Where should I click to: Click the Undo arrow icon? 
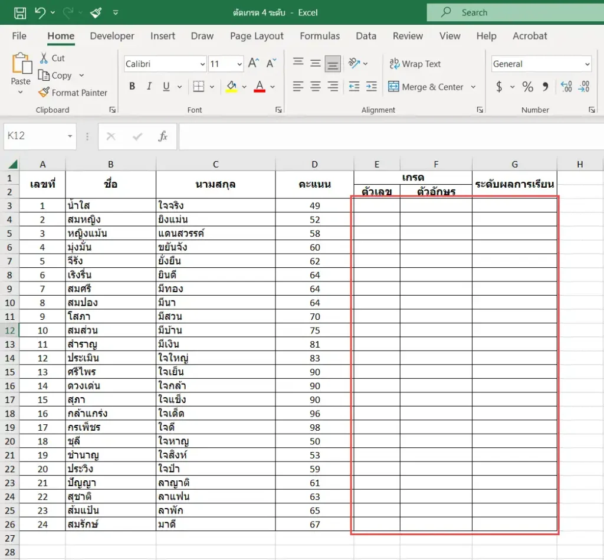click(x=40, y=13)
